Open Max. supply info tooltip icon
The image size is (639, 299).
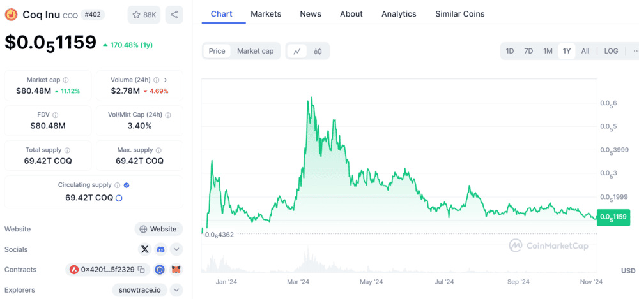[x=158, y=150]
